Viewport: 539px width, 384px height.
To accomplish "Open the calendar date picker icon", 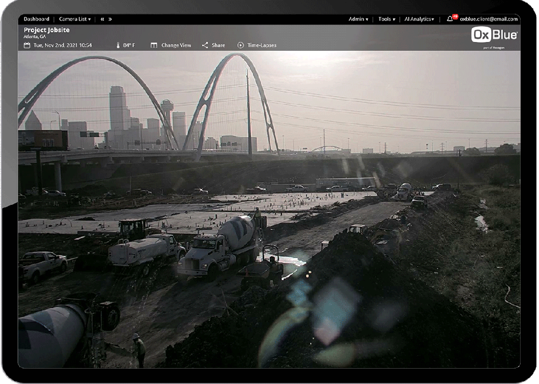I will [26, 45].
